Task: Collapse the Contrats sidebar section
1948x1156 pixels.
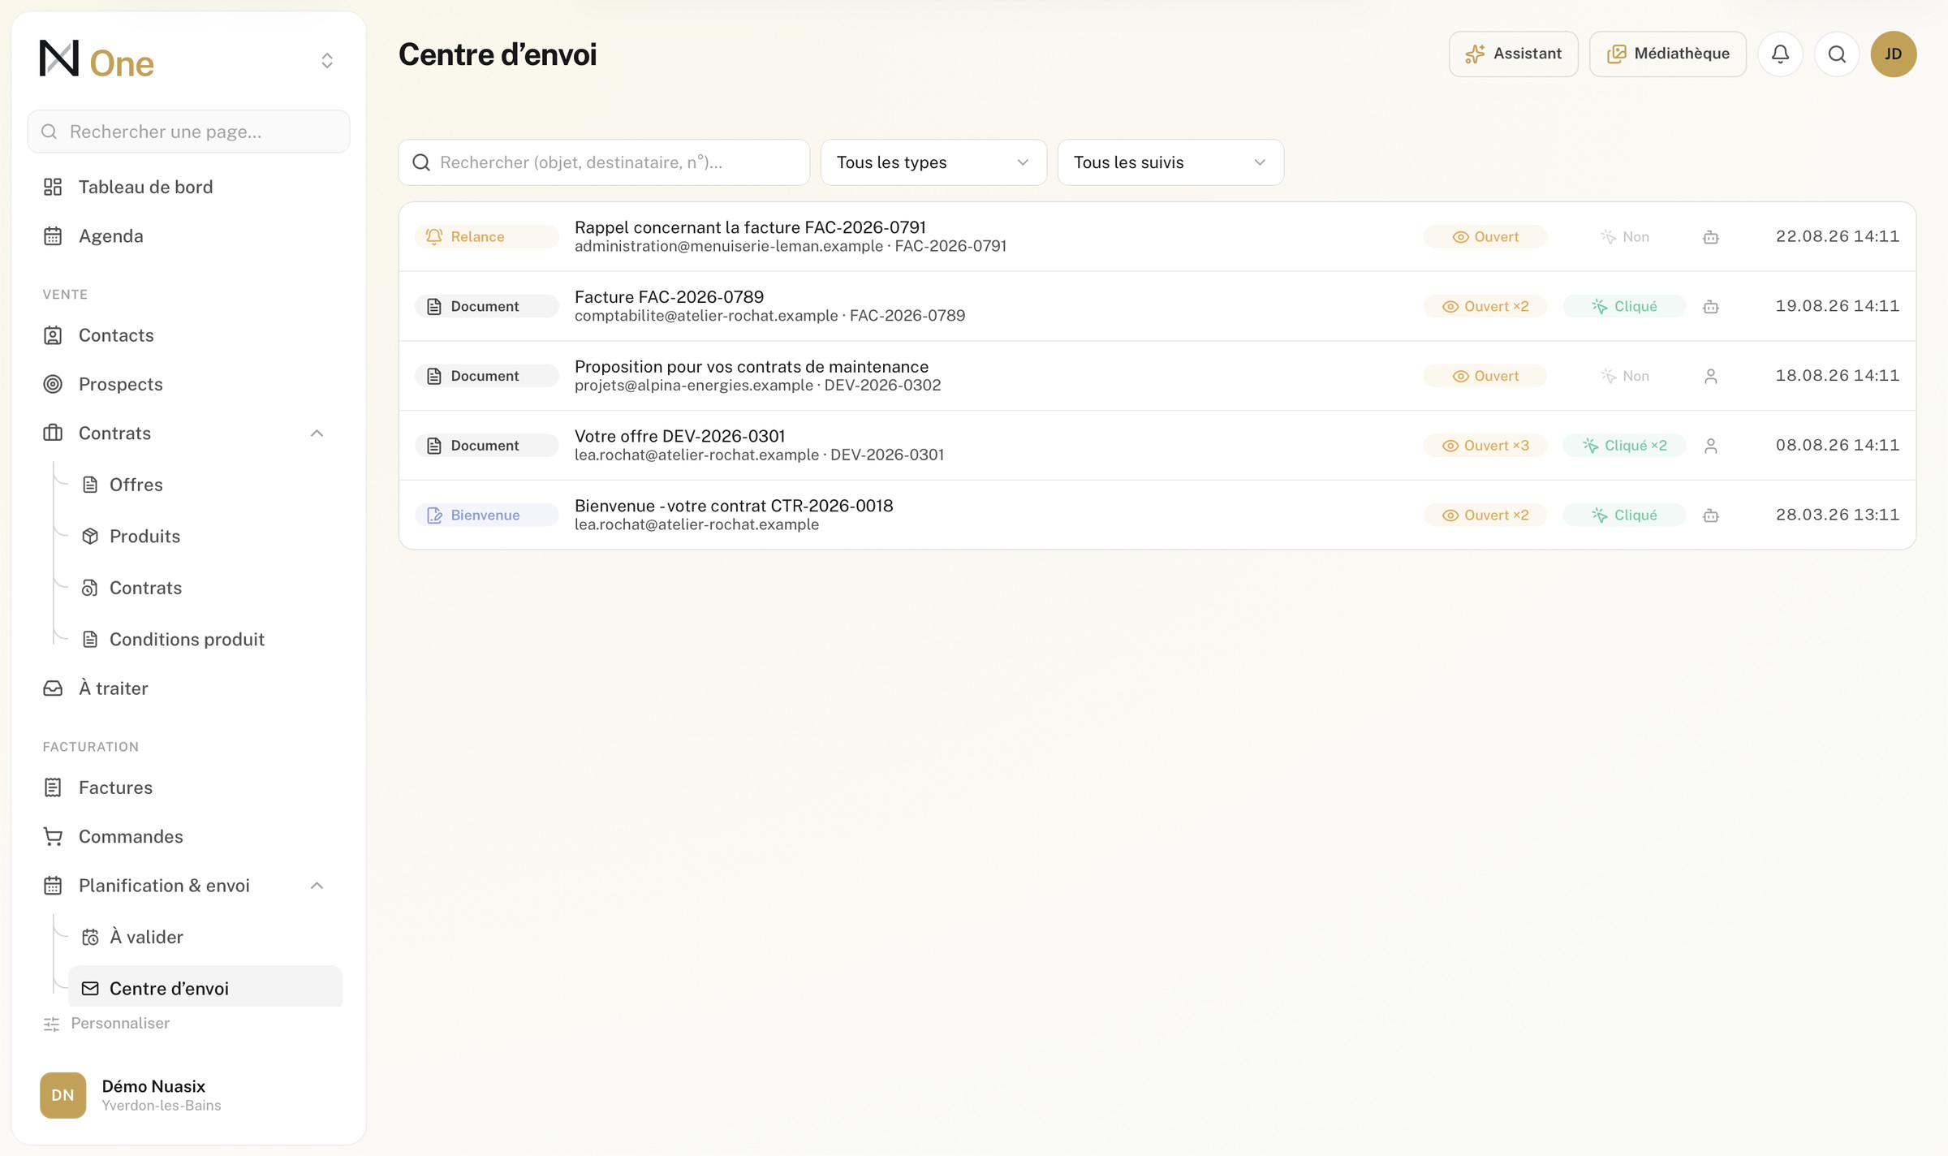Action: pos(317,433)
